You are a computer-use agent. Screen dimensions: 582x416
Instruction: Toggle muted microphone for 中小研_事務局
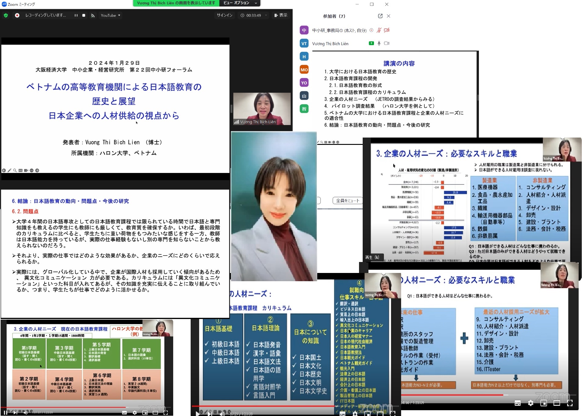click(379, 30)
